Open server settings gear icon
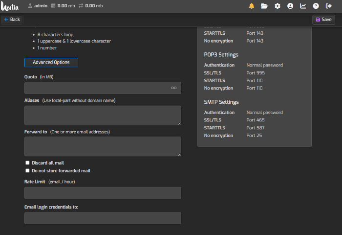 tap(278, 6)
